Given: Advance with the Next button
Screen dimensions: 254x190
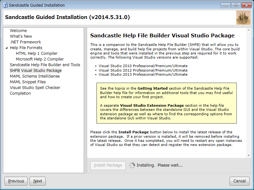Looking at the screenshot, I should [37, 181].
